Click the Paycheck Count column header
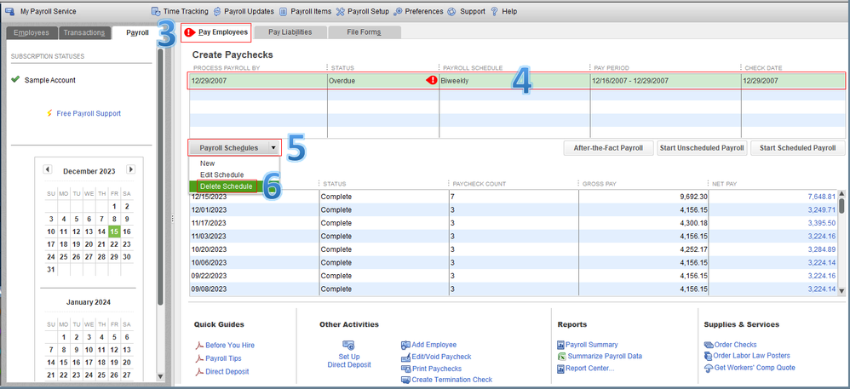850x389 pixels. click(480, 184)
